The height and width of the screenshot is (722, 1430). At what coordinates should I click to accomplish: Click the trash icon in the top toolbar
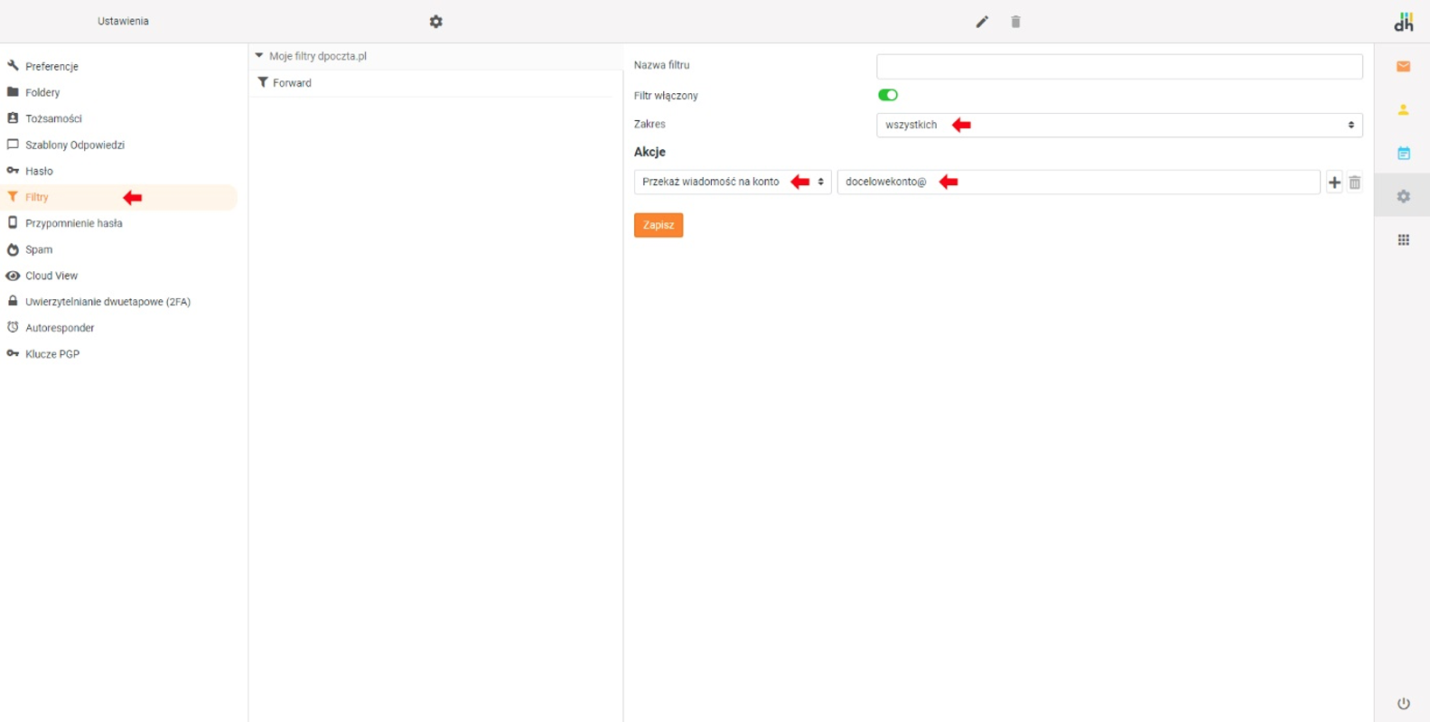[1015, 22]
